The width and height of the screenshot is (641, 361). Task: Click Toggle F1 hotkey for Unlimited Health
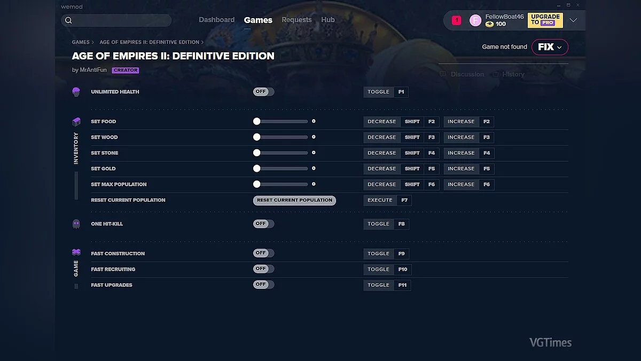[386, 92]
